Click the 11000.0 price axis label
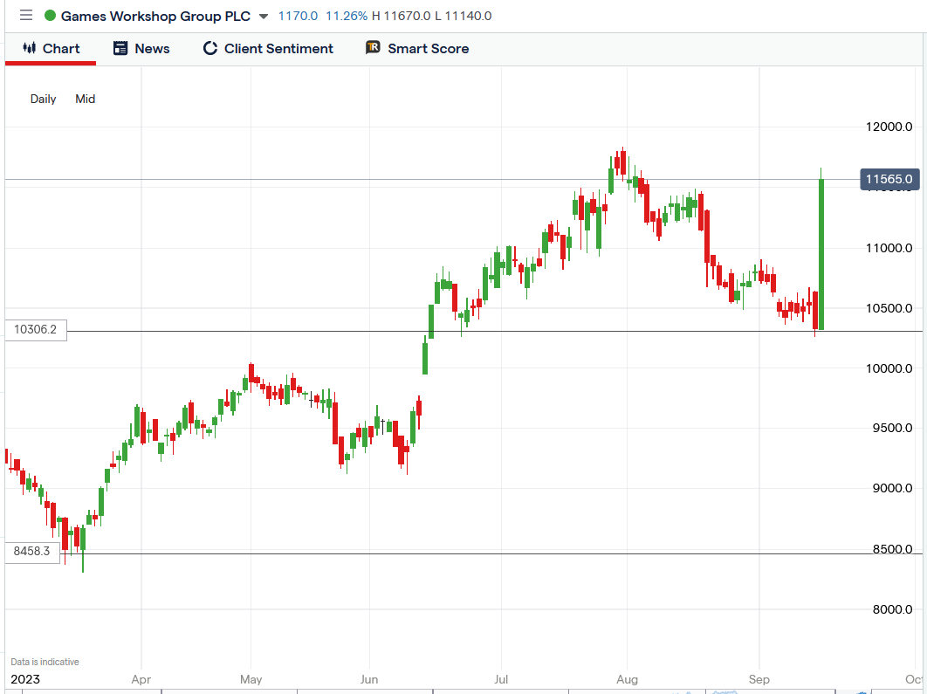Screen dimensions: 927x694 (889, 248)
